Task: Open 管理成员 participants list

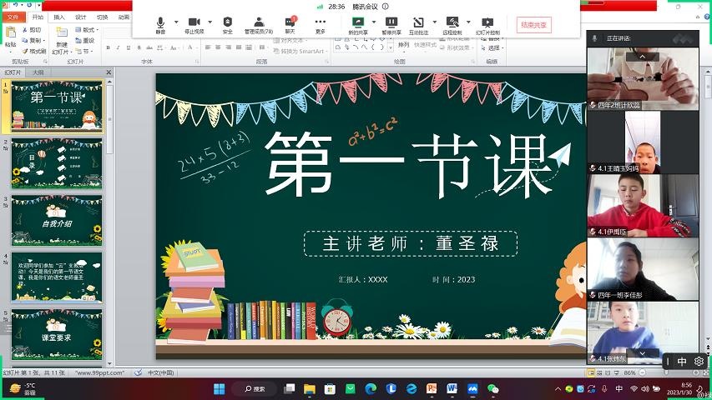Action: point(259,22)
